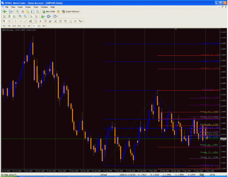The width and height of the screenshot is (228, 177).
Task: Zoom in the chart with magnifier plus
Action: tap(20, 16)
